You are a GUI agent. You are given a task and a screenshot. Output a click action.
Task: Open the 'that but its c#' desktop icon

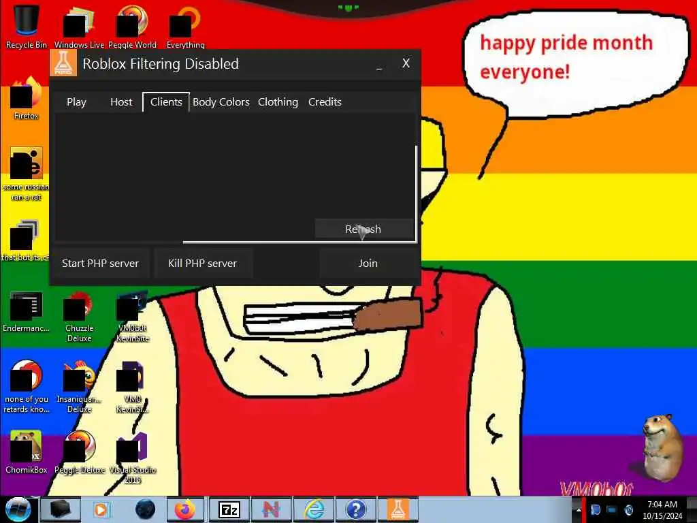(x=25, y=240)
